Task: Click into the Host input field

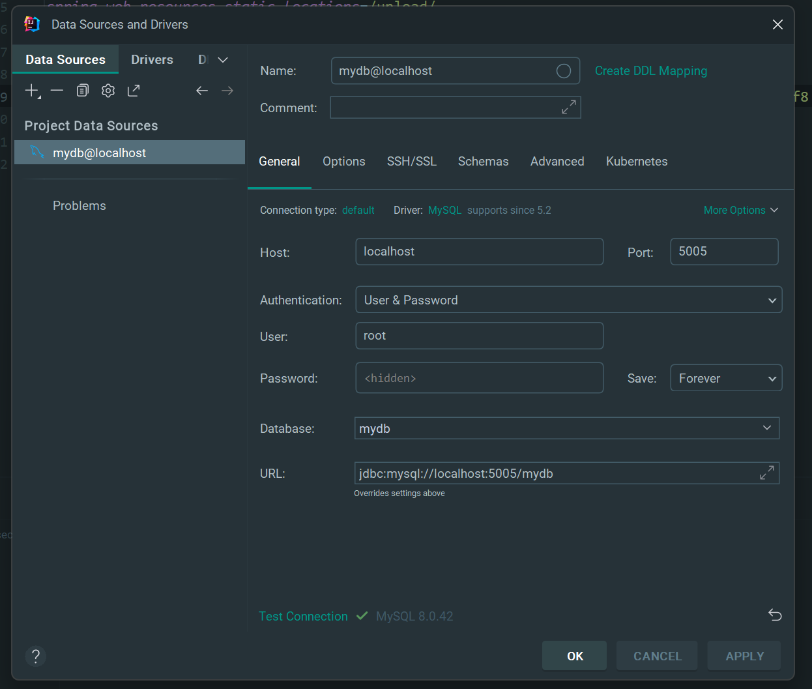Action: [479, 252]
